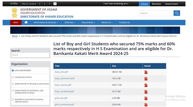
Task: Check Directorate of Technical Education checkbox
Action: (13, 84)
